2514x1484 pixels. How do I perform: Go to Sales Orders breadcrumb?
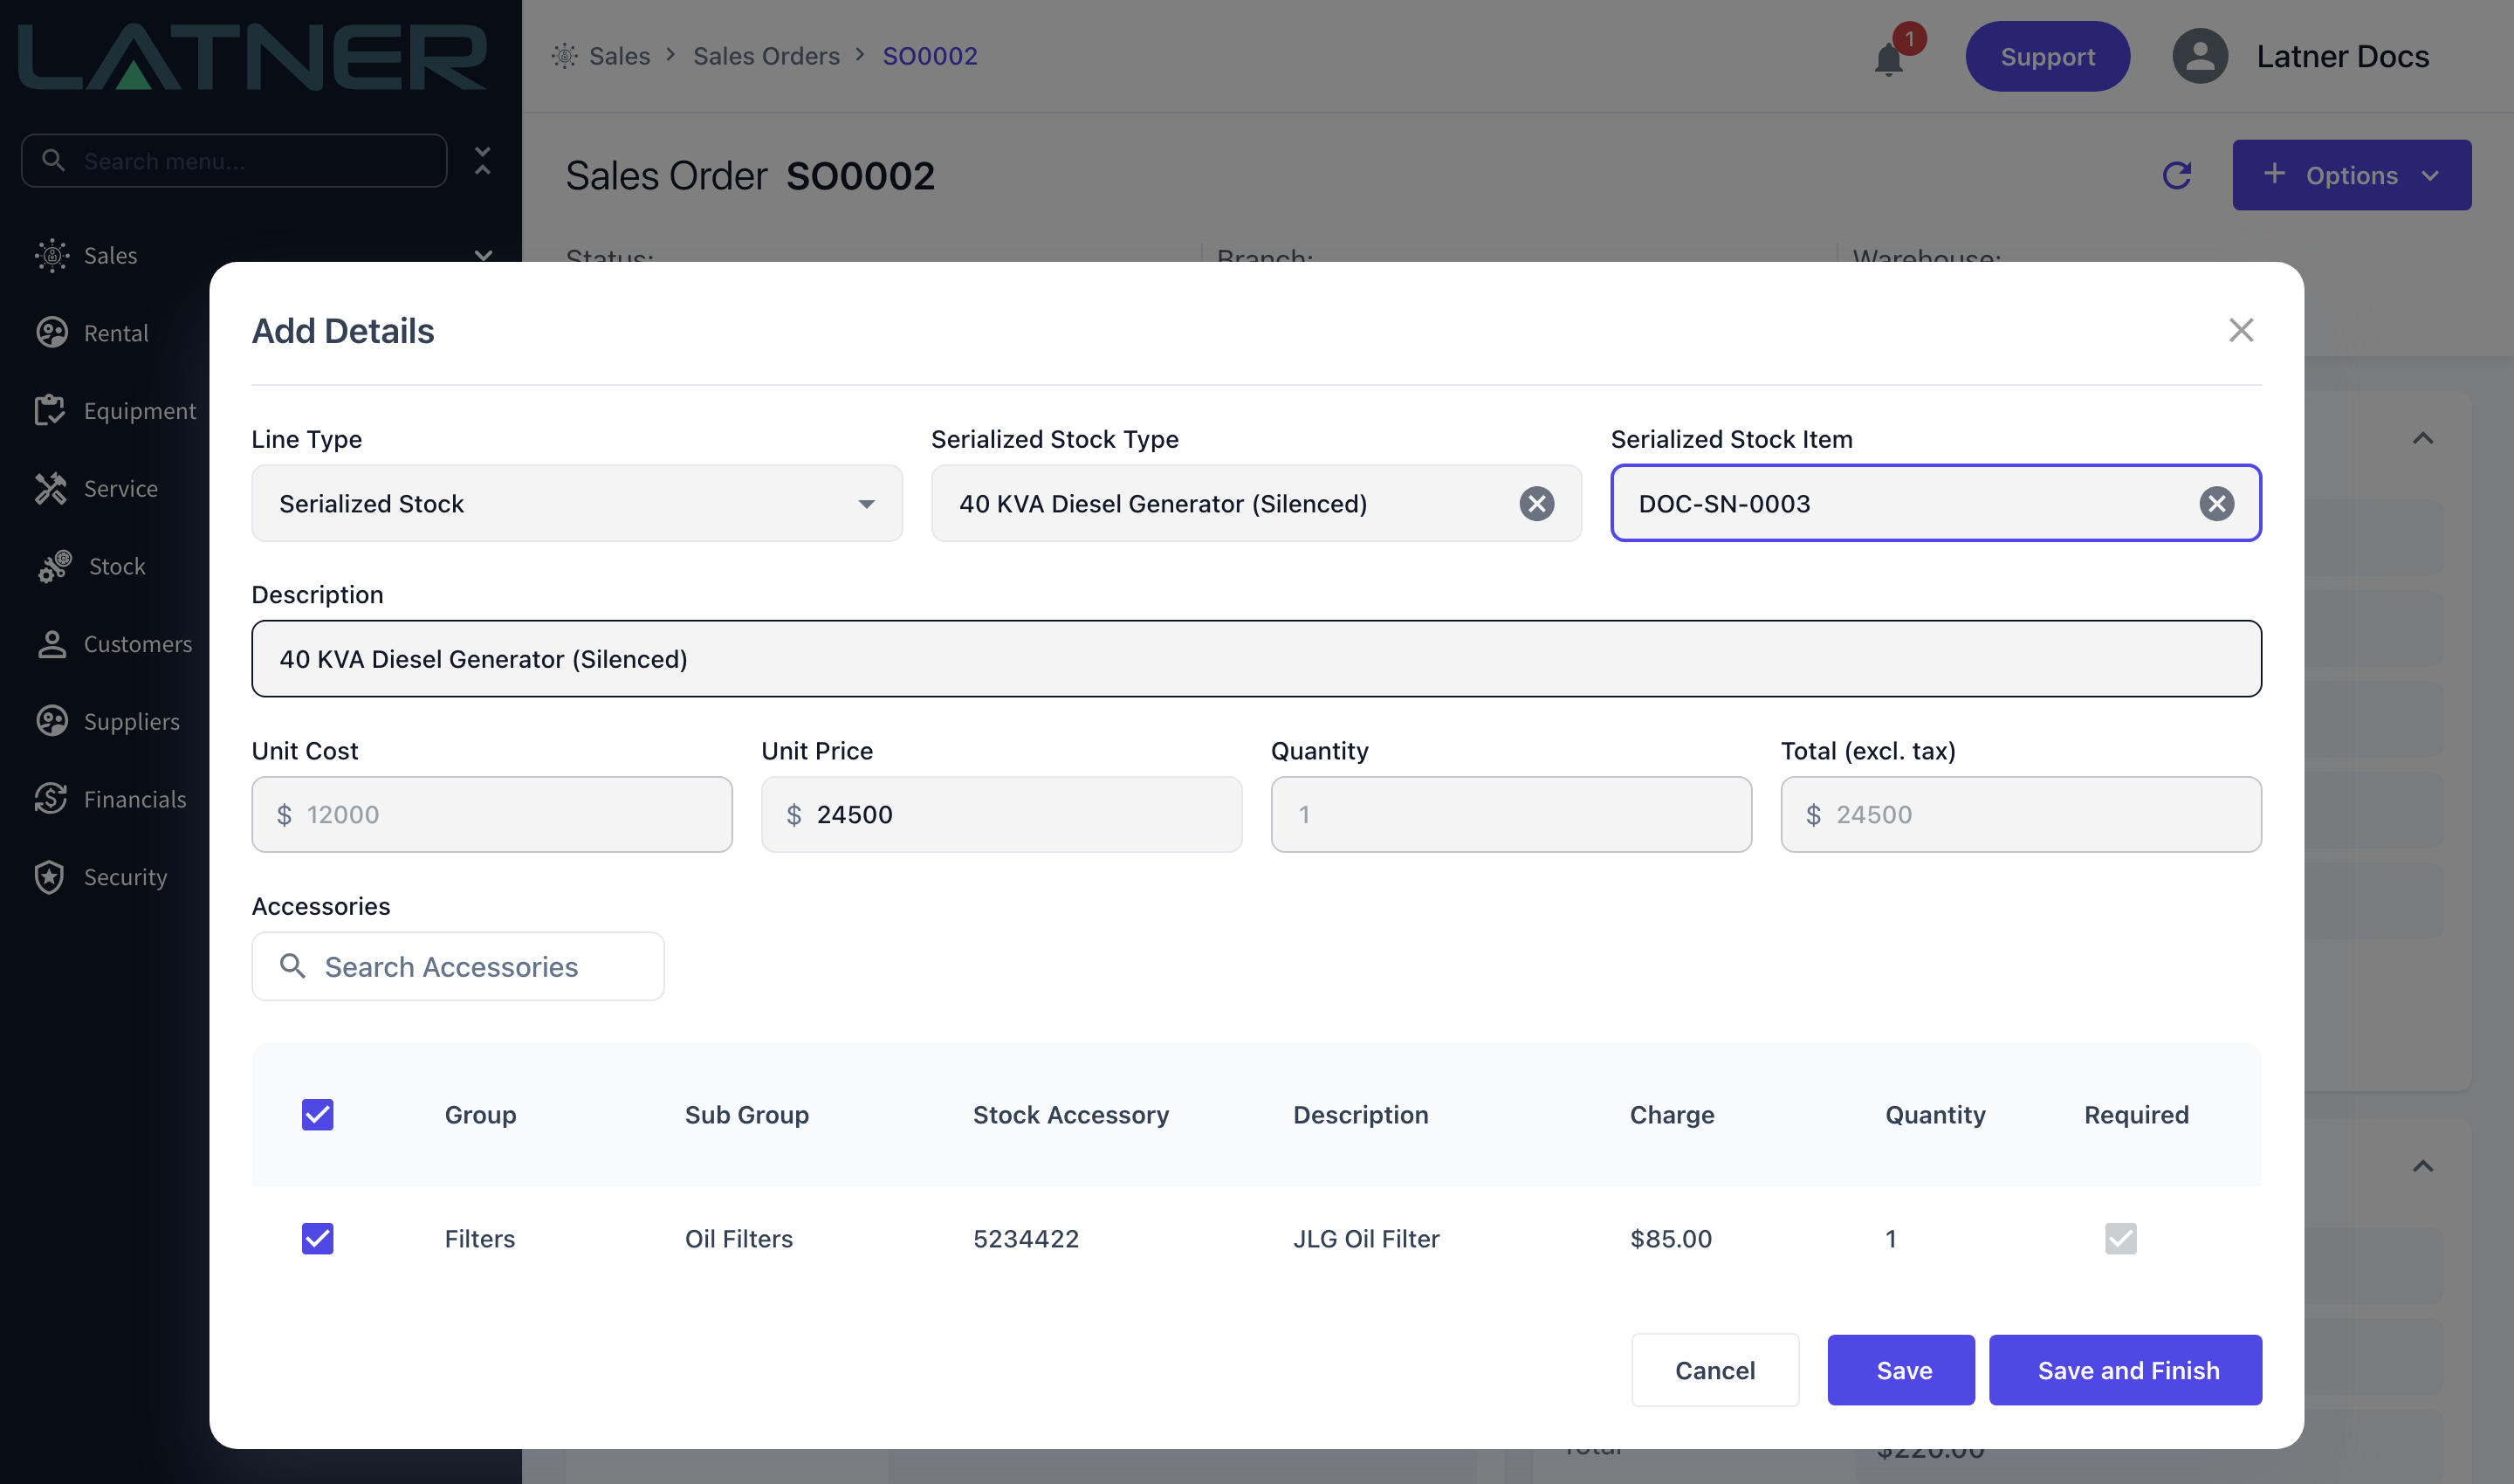coord(766,56)
